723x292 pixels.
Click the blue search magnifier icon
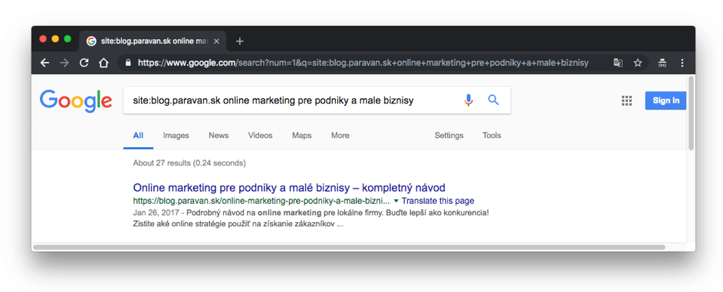[x=494, y=100]
